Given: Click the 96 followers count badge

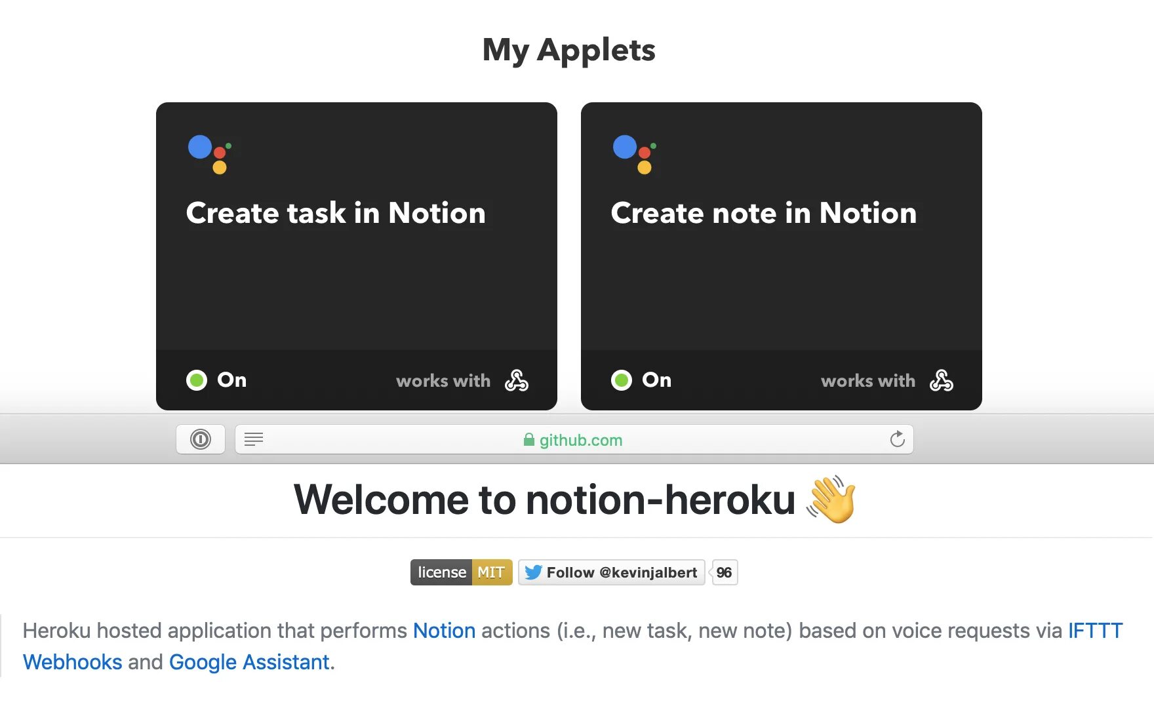Looking at the screenshot, I should (724, 572).
